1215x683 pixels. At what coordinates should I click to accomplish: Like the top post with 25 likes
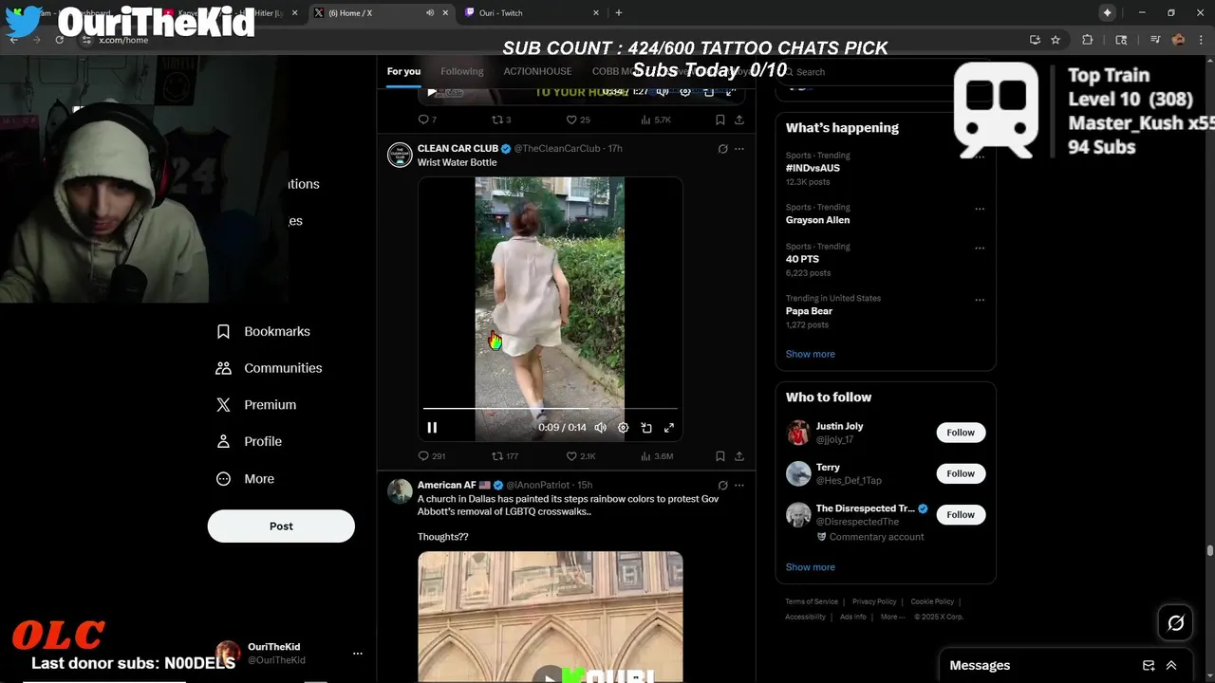click(578, 120)
